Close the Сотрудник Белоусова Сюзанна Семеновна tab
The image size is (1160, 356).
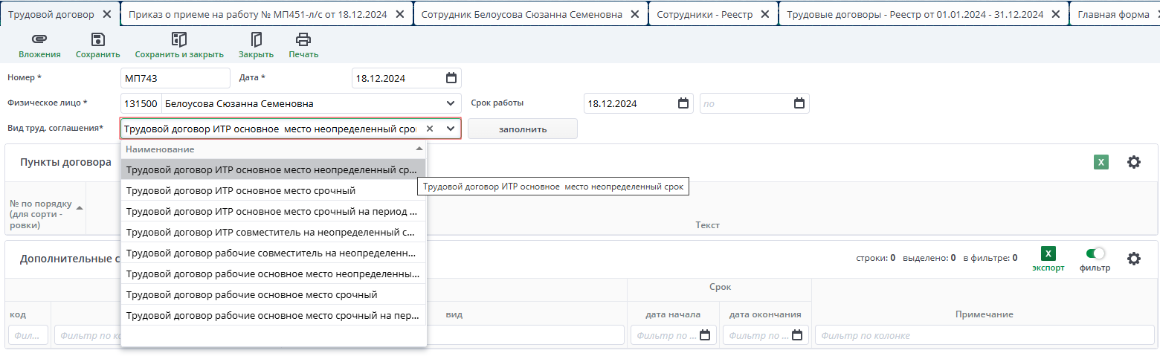point(634,14)
